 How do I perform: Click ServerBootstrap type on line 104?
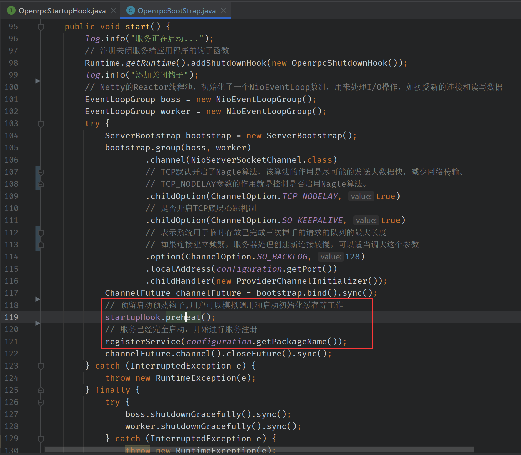click(x=143, y=136)
